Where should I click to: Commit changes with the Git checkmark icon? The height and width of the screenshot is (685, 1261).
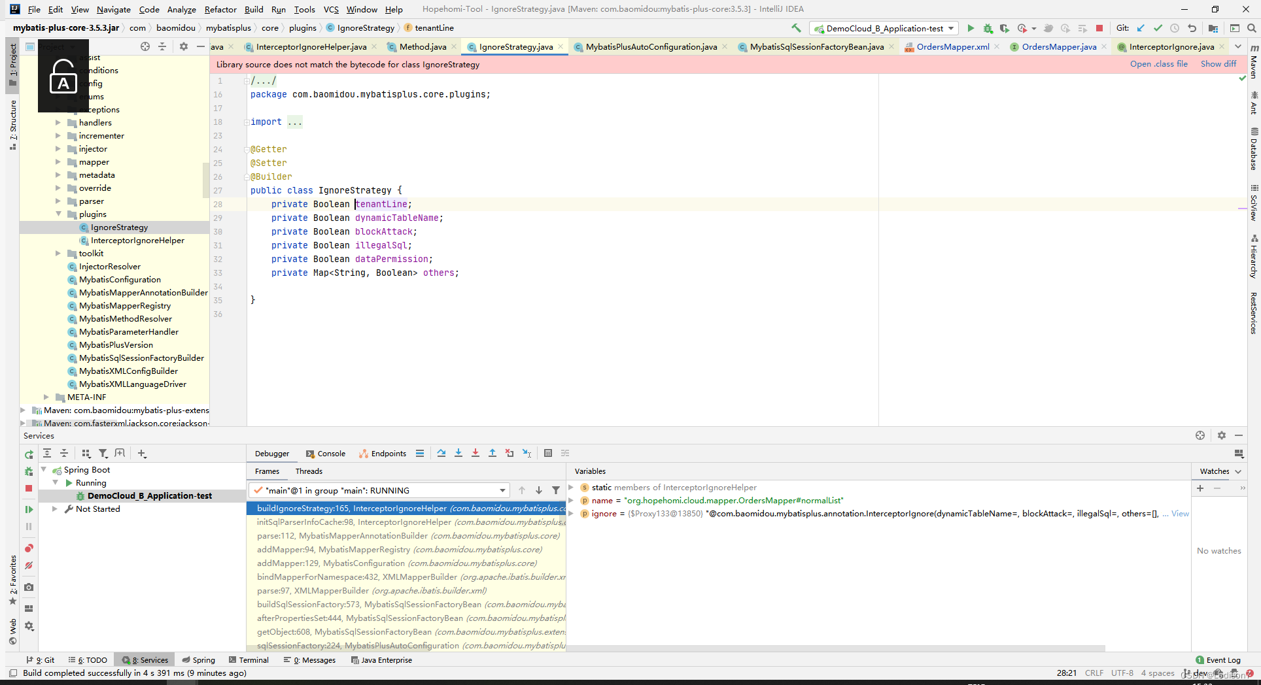pyautogui.click(x=1158, y=28)
